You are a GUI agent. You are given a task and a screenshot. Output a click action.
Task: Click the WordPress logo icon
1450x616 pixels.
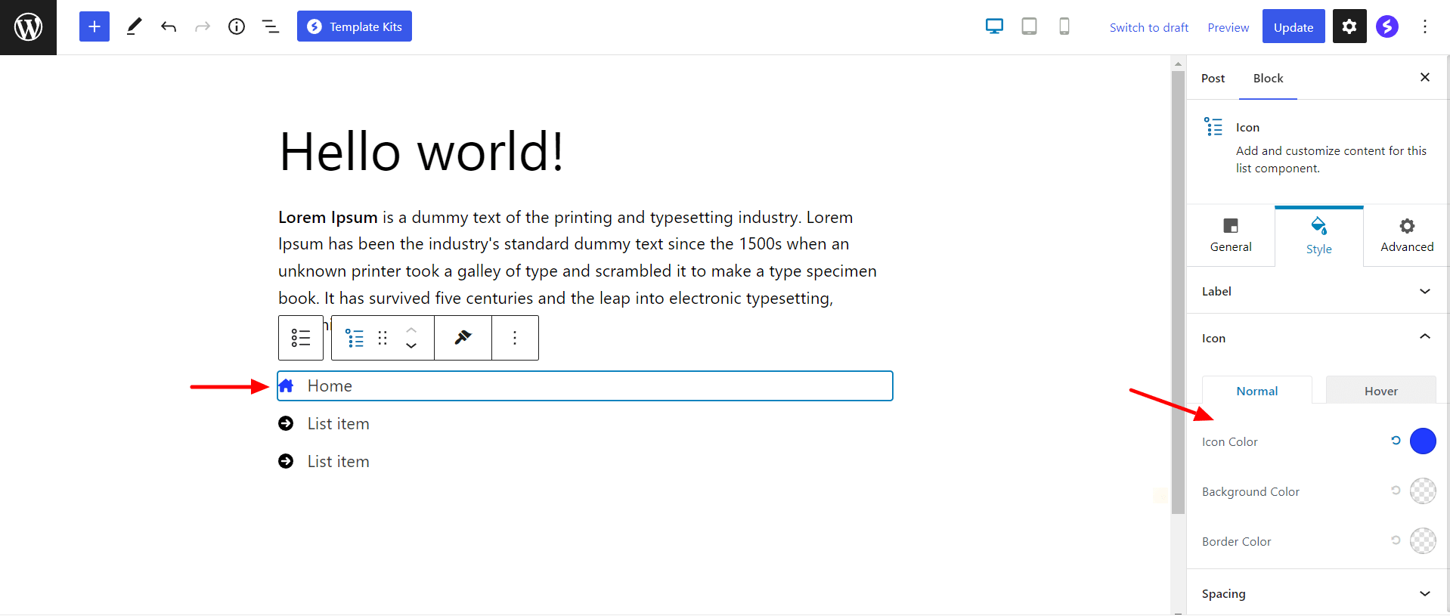[x=28, y=27]
